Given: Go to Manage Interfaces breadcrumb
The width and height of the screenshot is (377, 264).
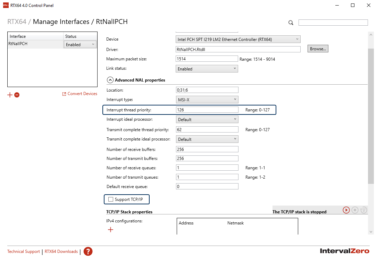Looking at the screenshot, I should (x=61, y=22).
